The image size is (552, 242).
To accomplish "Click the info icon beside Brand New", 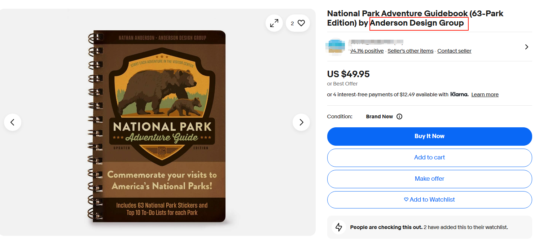I will 399,116.
